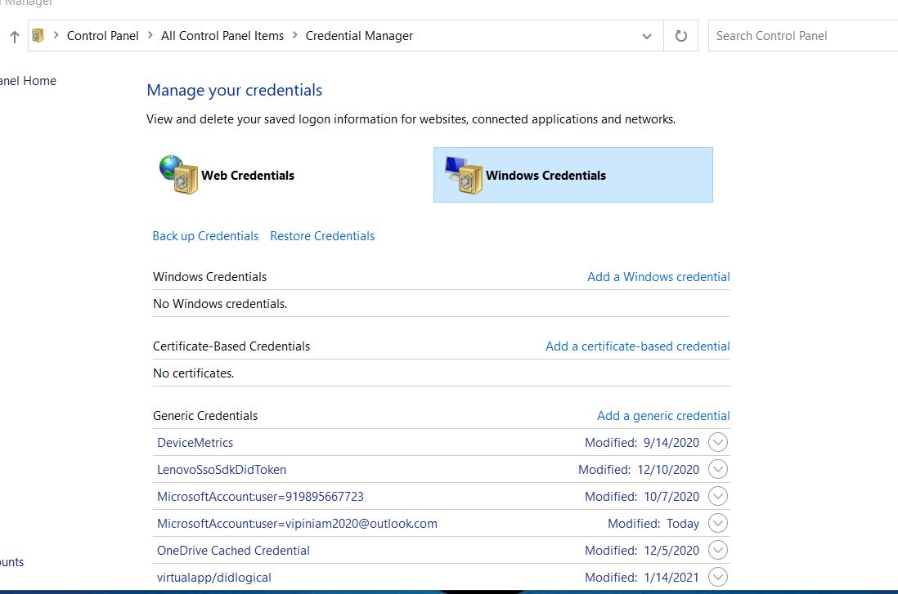Open the OneDrive Cached Credential name
Image resolution: width=898 pixels, height=594 pixels.
click(233, 550)
